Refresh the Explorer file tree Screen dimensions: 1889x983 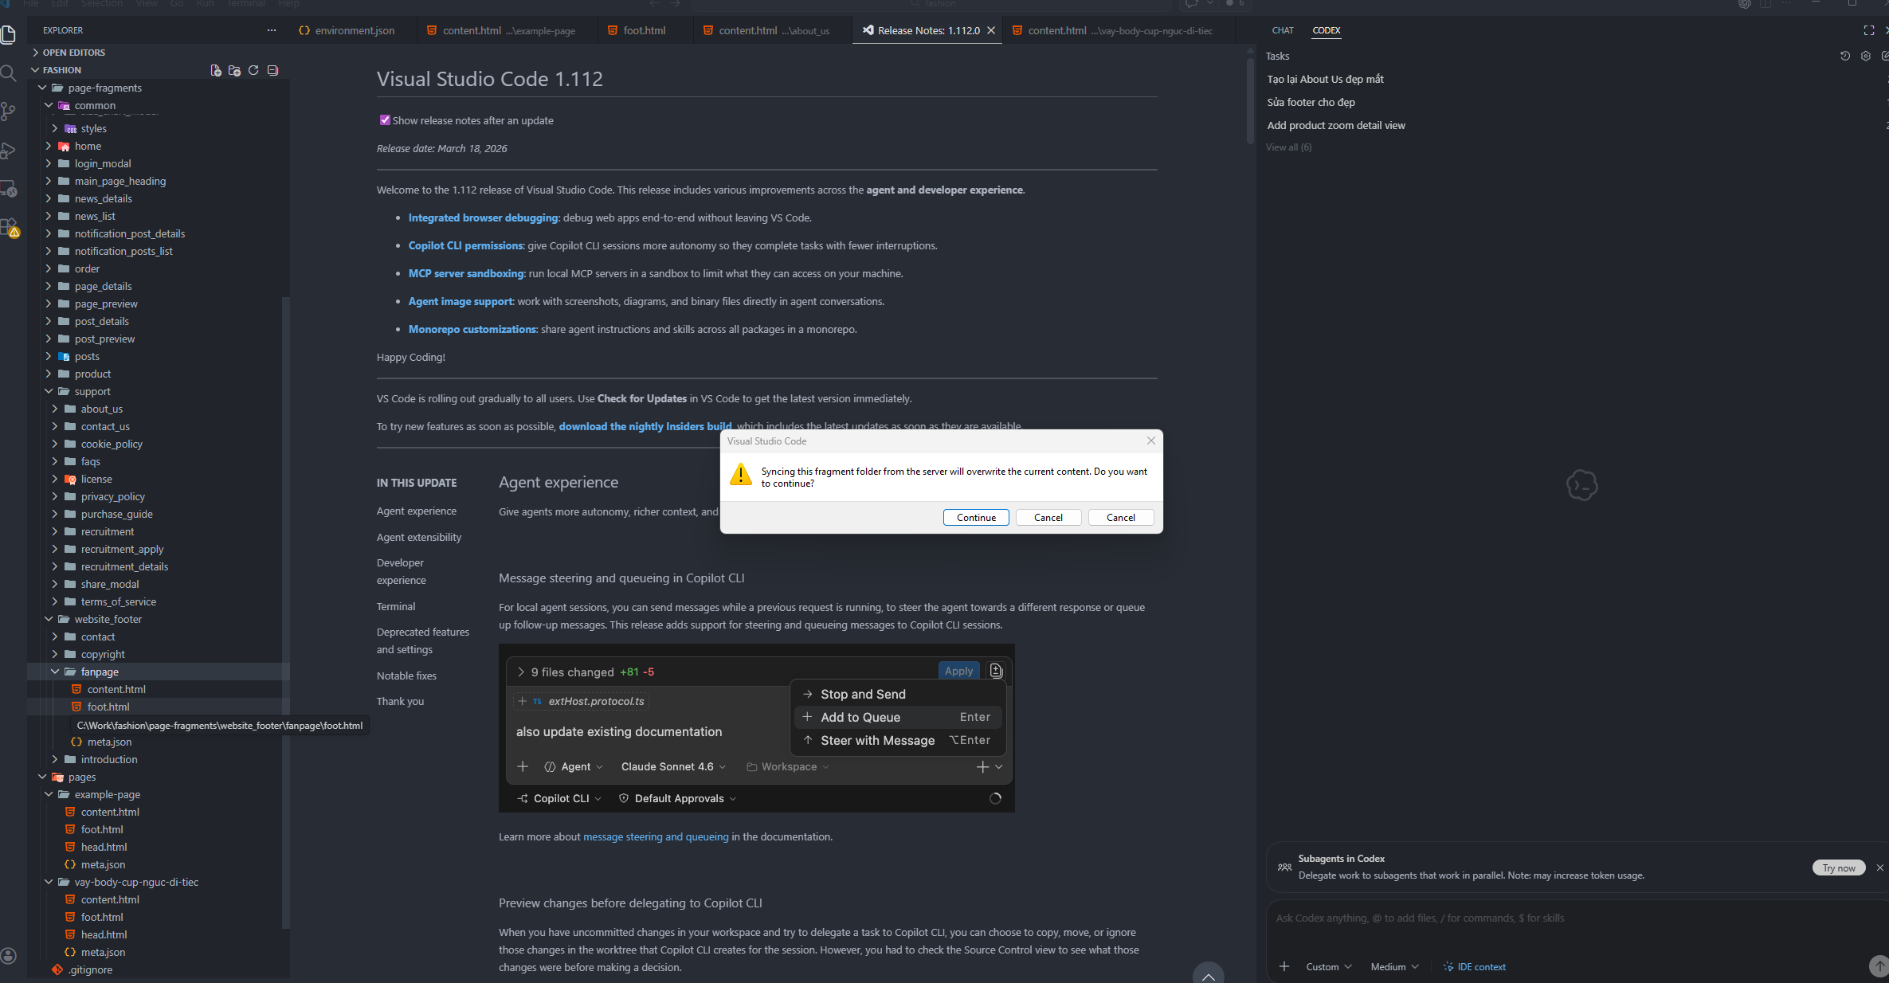point(253,70)
